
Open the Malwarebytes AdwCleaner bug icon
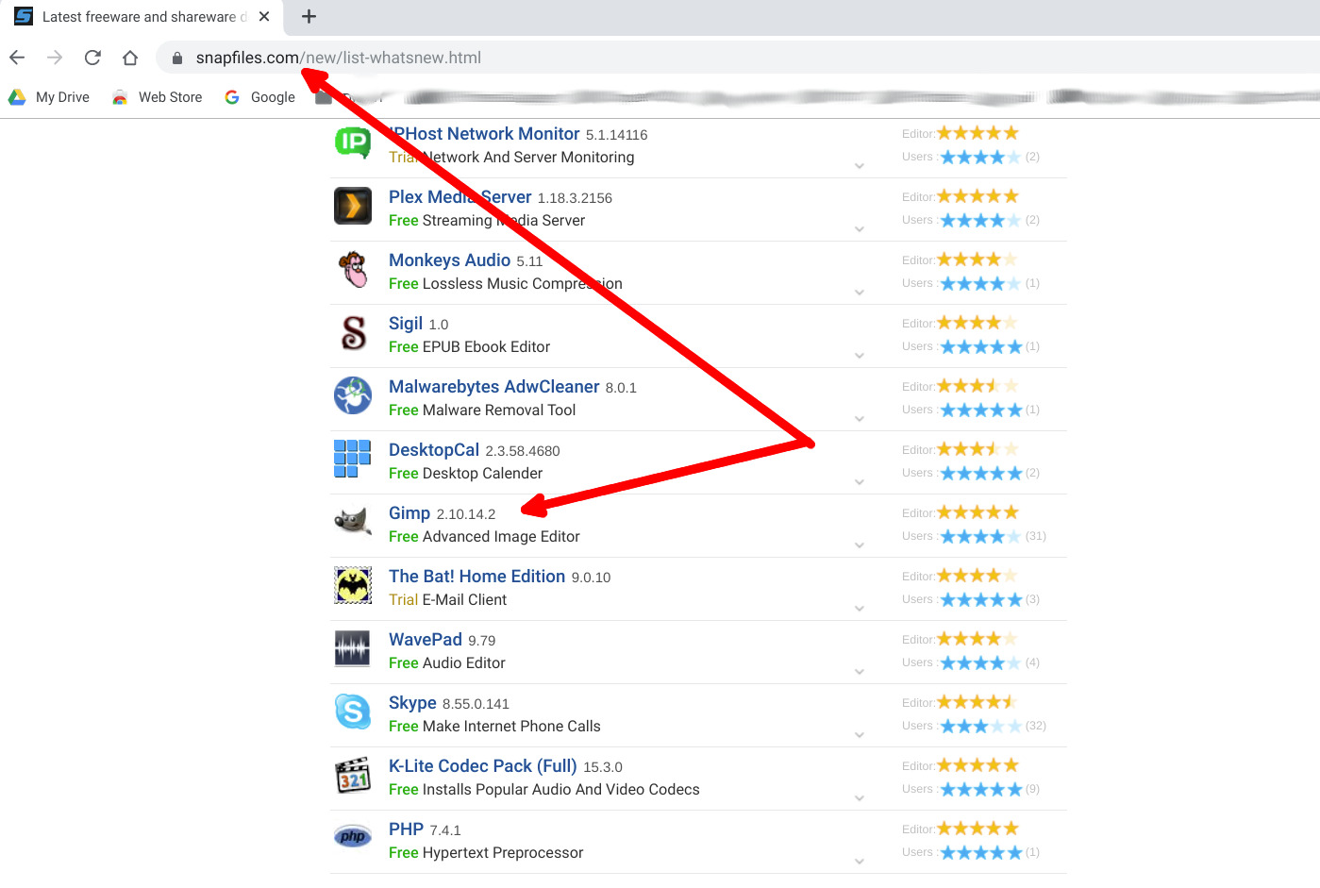353,395
